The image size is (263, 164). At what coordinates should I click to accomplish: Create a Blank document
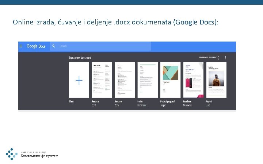79,80
